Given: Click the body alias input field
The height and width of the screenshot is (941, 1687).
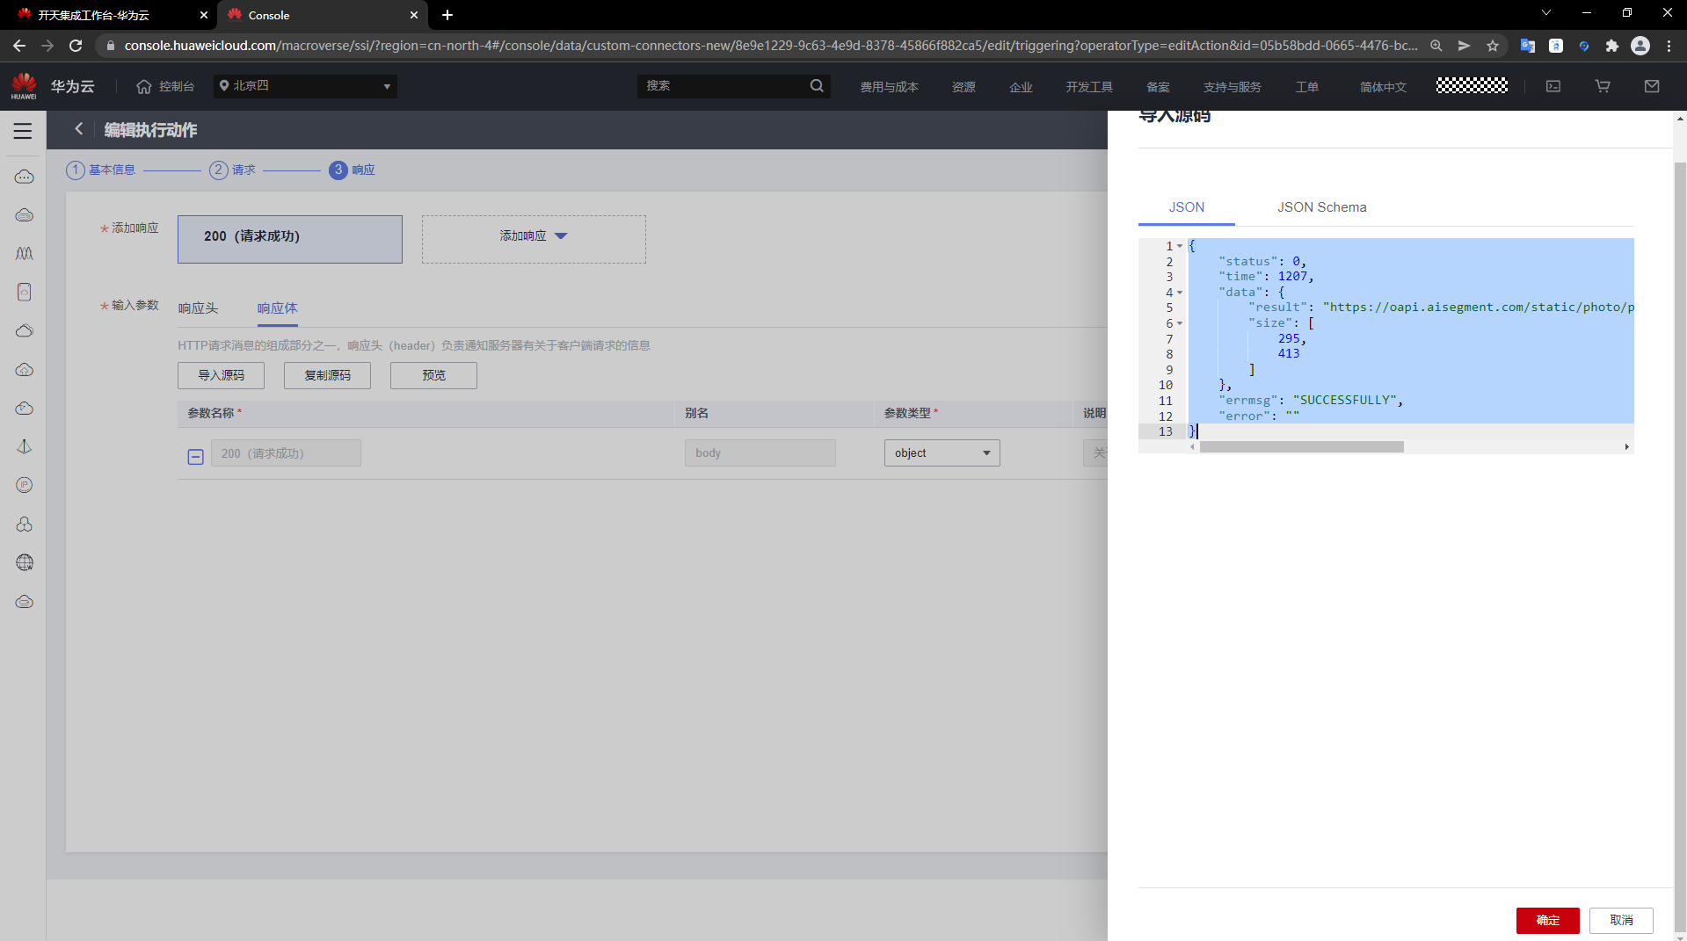Looking at the screenshot, I should (760, 452).
